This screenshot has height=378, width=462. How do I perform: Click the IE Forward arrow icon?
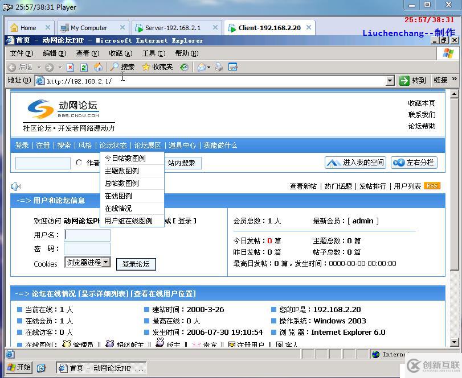(49, 67)
